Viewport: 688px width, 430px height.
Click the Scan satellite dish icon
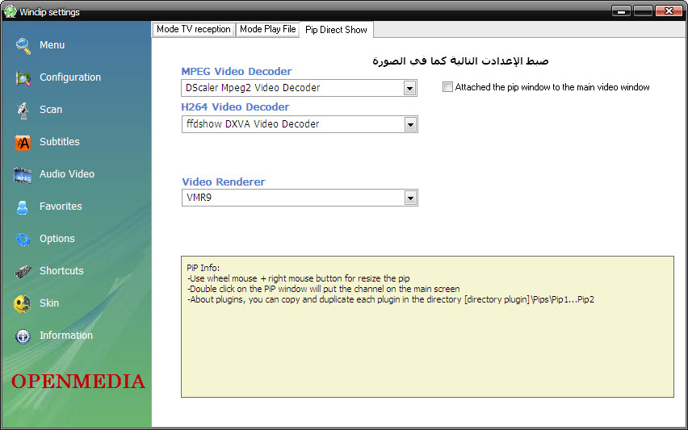(x=23, y=110)
